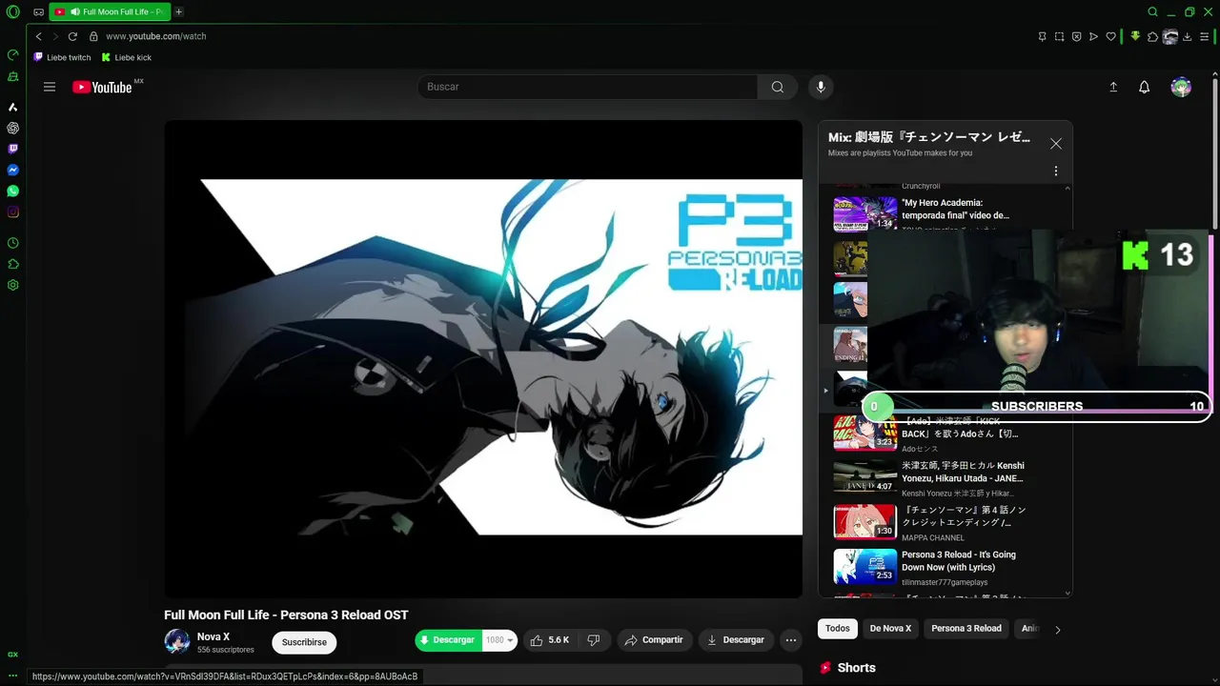Click the pinboard pin icon in toolbar

click(x=1042, y=36)
